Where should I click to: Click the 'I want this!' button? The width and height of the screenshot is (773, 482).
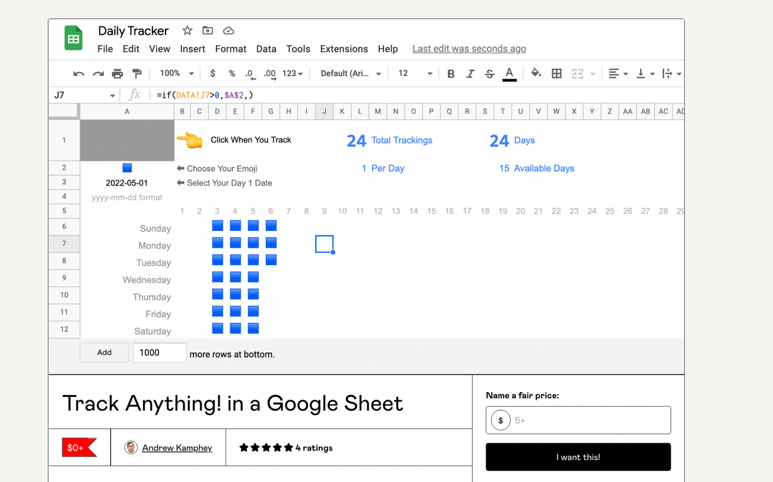coord(578,457)
